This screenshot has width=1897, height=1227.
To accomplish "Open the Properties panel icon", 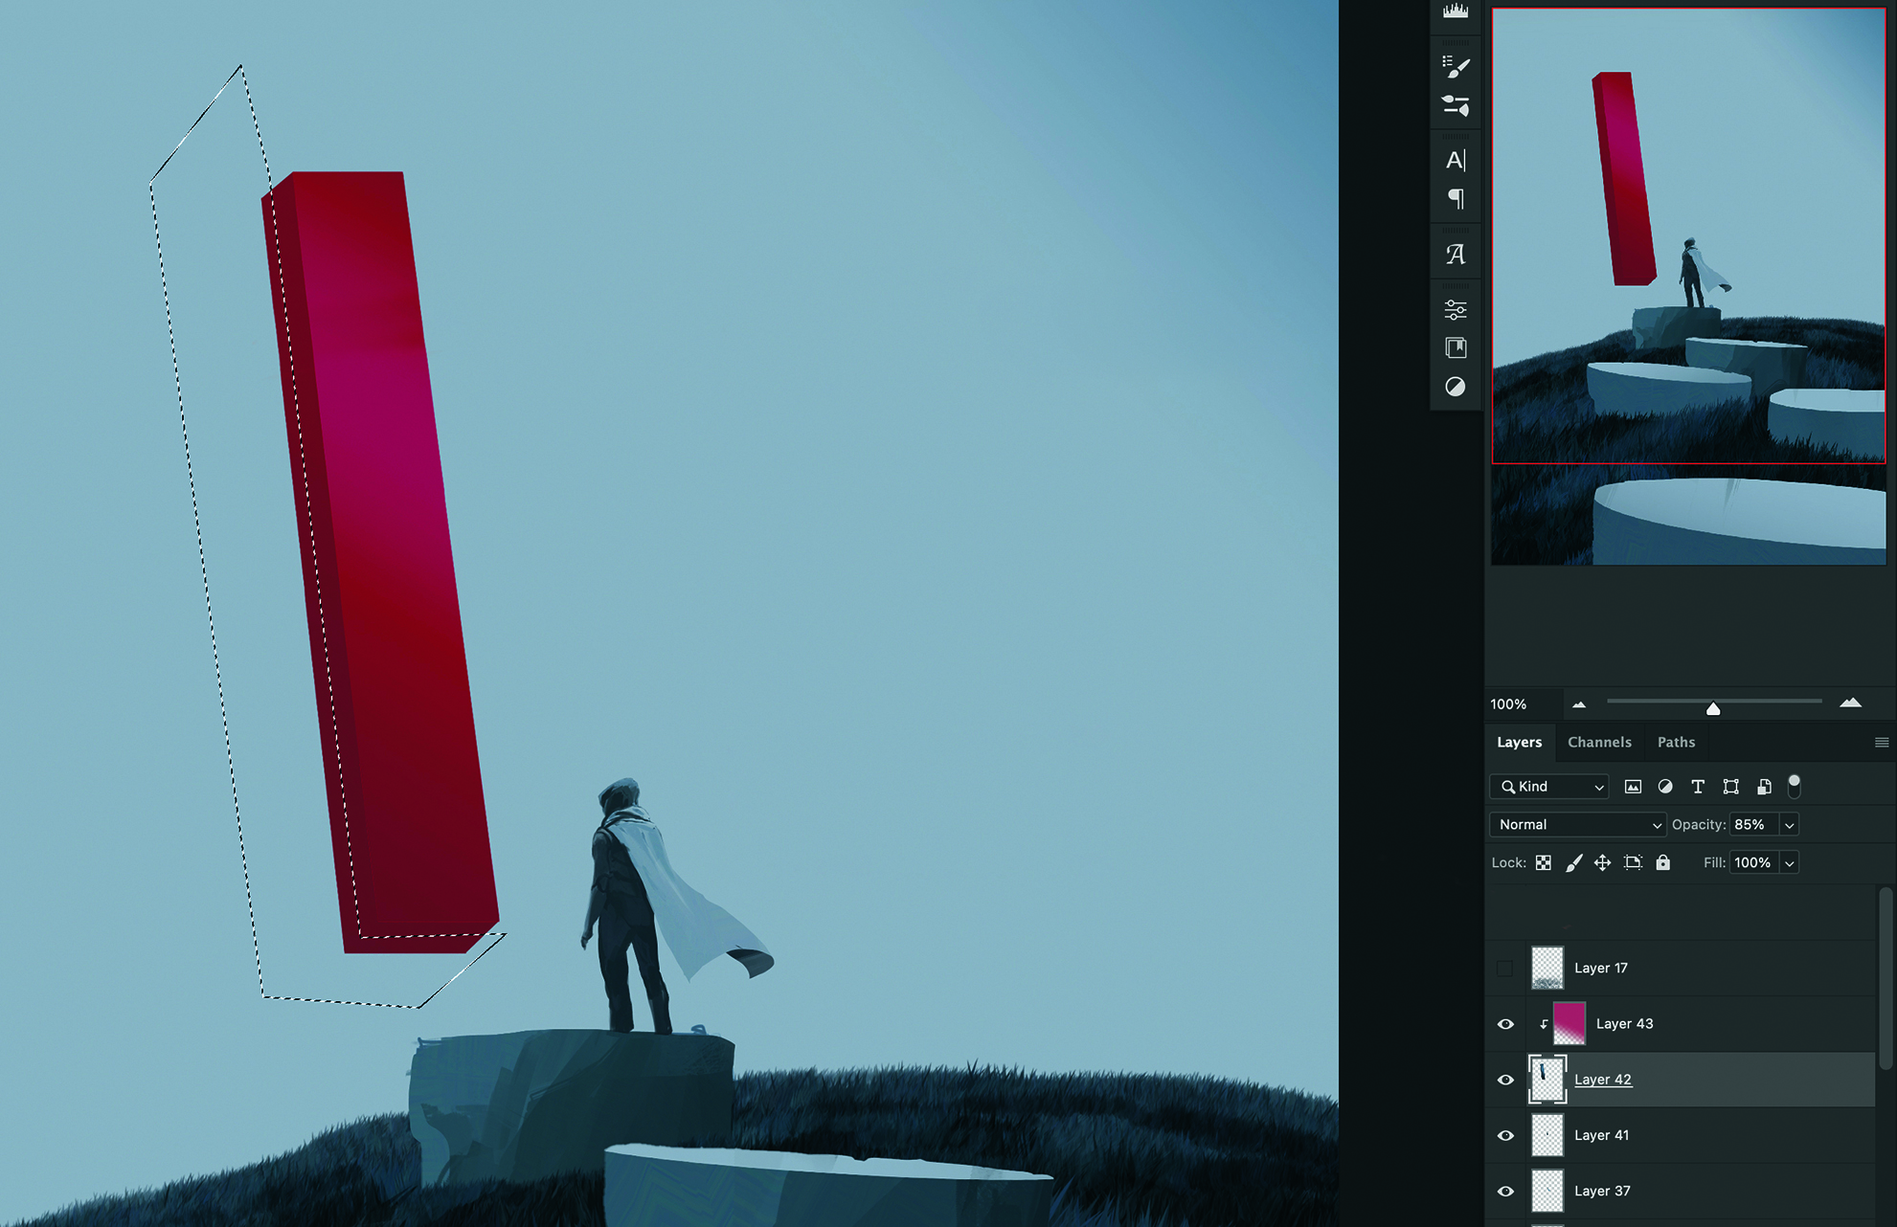I will [1456, 309].
